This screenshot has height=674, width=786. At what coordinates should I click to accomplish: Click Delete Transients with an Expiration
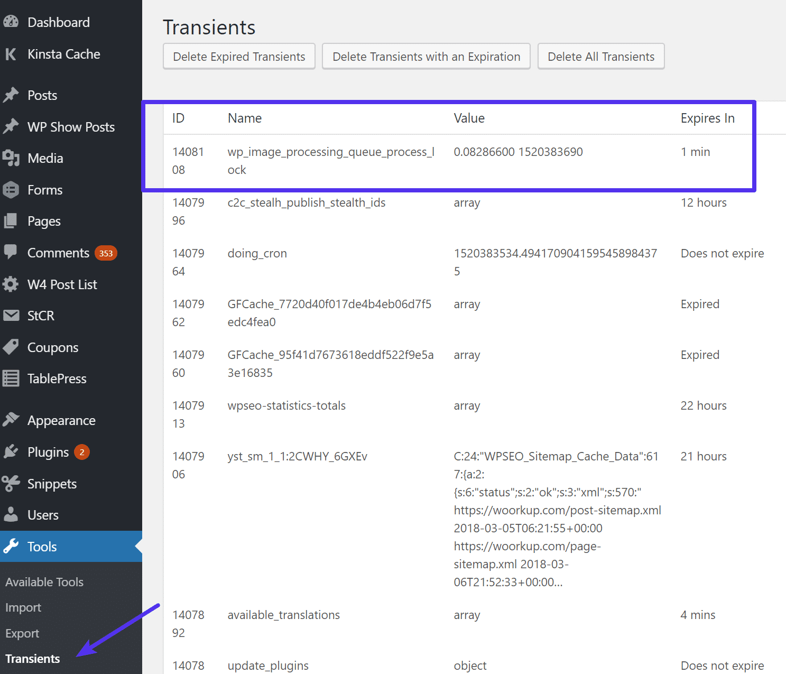426,57
